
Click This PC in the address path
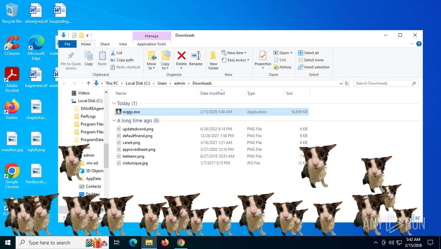(x=112, y=83)
